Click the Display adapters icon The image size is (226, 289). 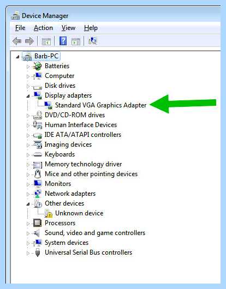(x=38, y=95)
